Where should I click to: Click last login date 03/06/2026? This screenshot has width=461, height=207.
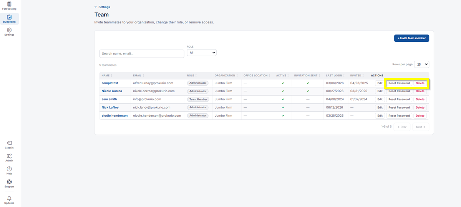click(x=334, y=83)
